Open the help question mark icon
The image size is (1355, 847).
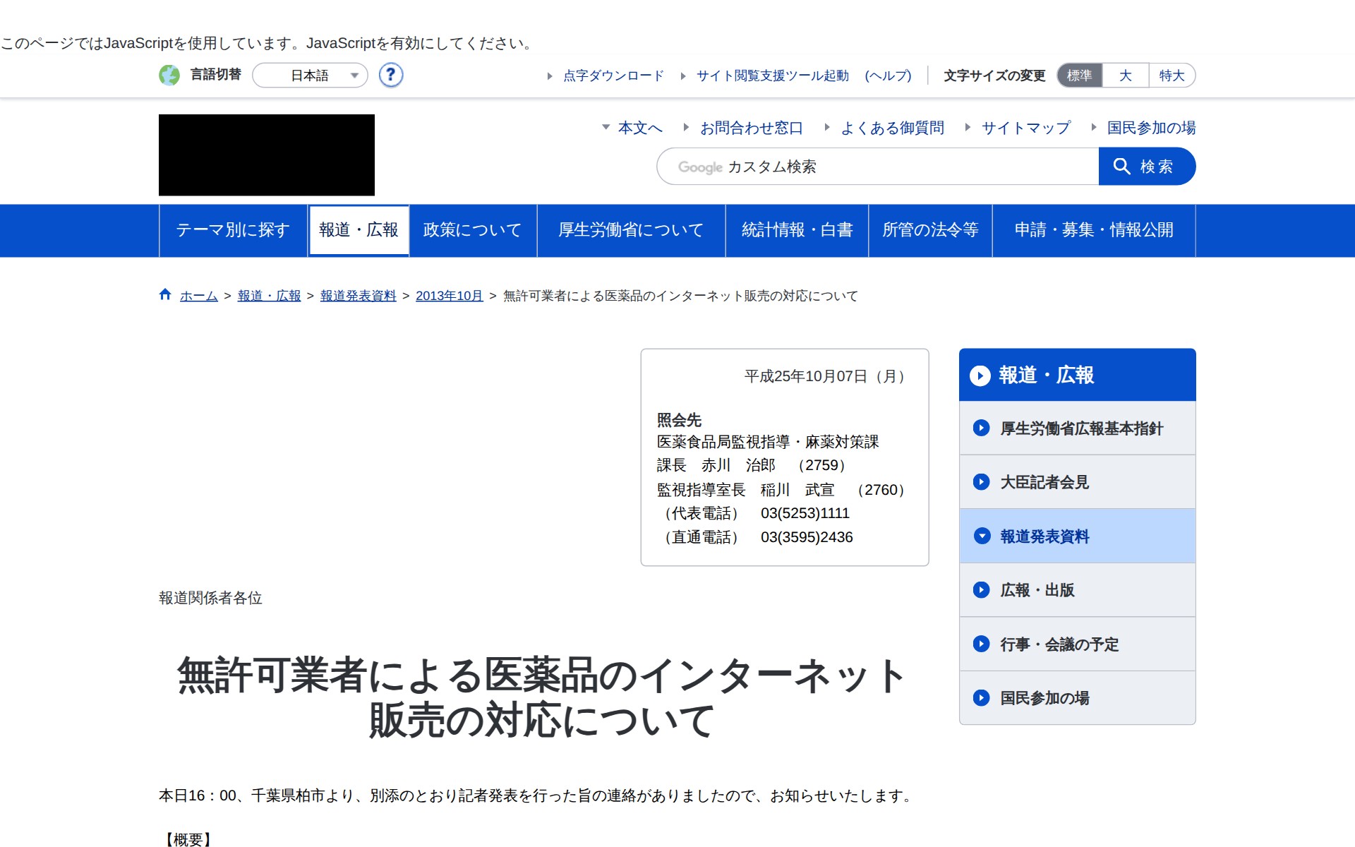(390, 75)
